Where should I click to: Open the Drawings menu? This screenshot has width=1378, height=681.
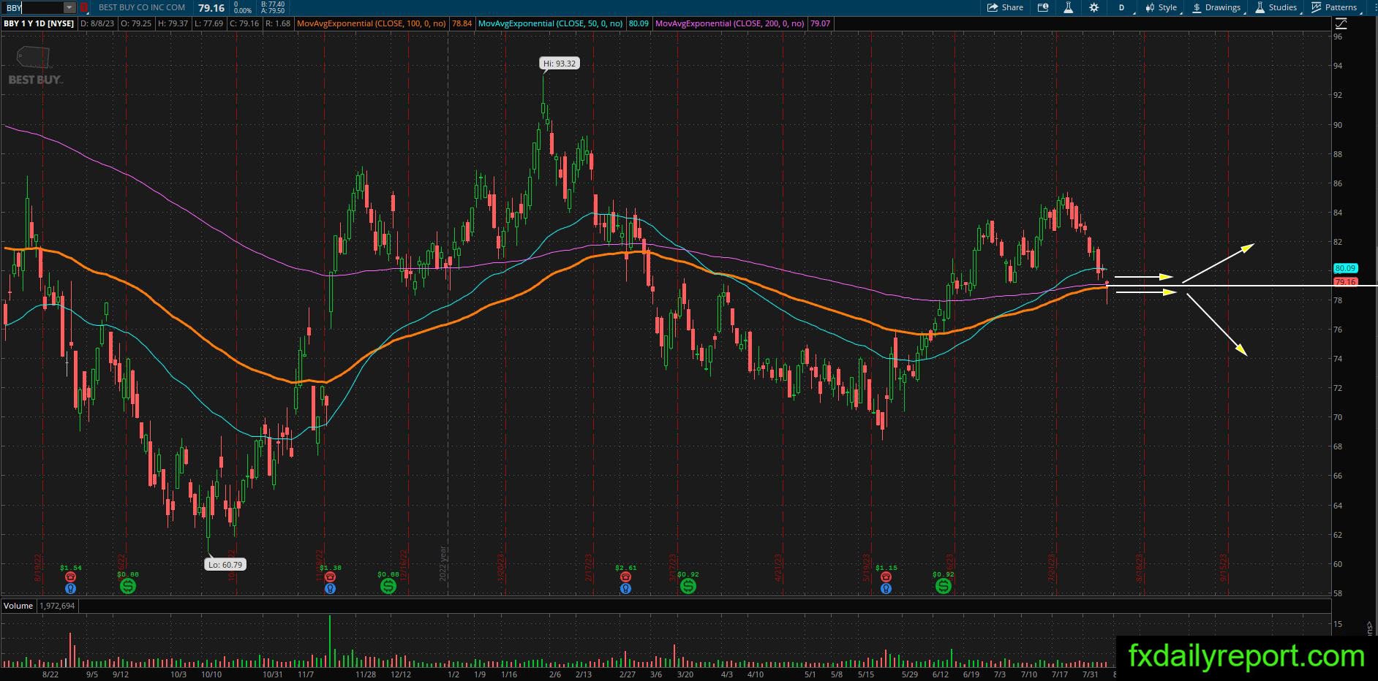click(1217, 7)
